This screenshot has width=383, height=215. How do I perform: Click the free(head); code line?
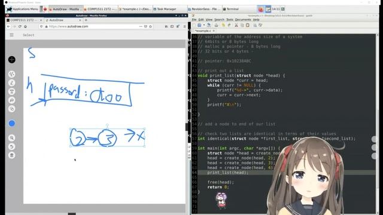[x=221, y=182]
